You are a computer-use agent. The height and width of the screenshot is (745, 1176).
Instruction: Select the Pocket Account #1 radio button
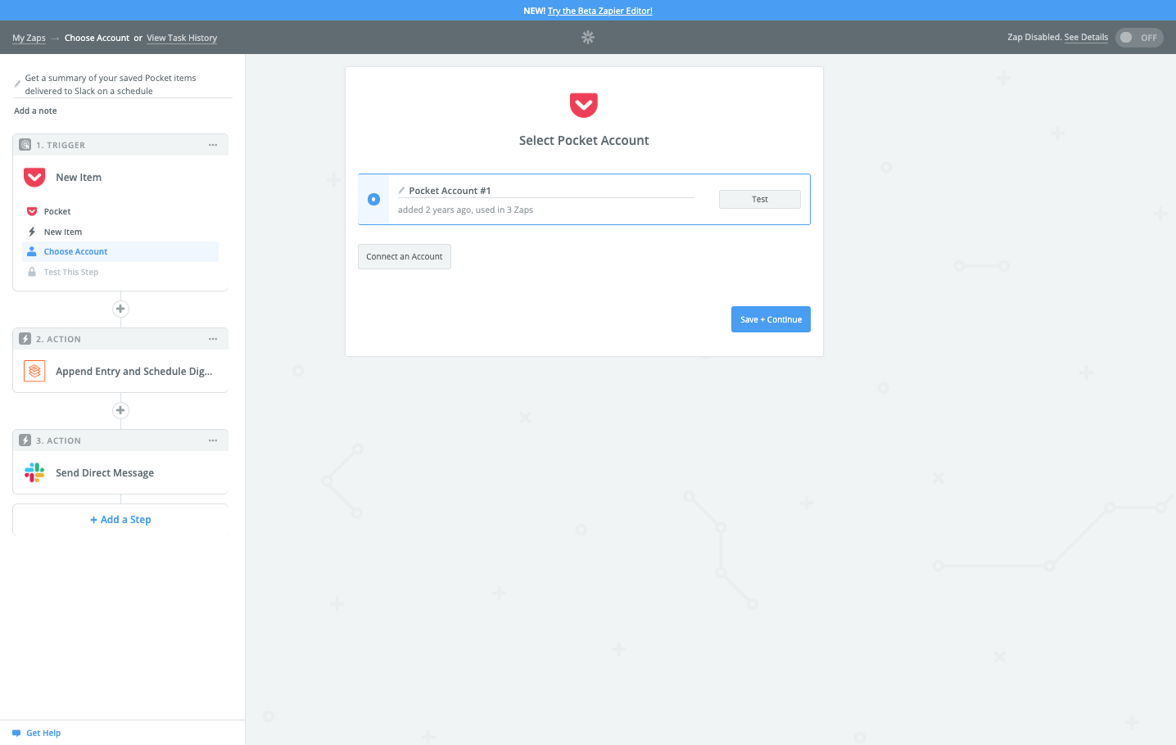coord(373,199)
